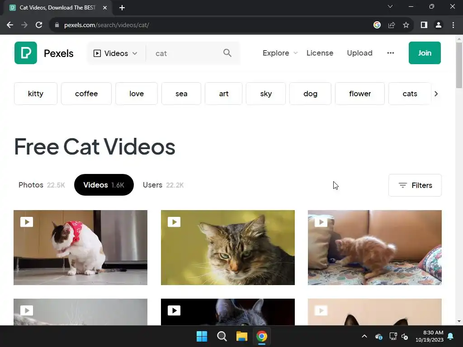Click Chrome icon in taskbar

(x=262, y=336)
